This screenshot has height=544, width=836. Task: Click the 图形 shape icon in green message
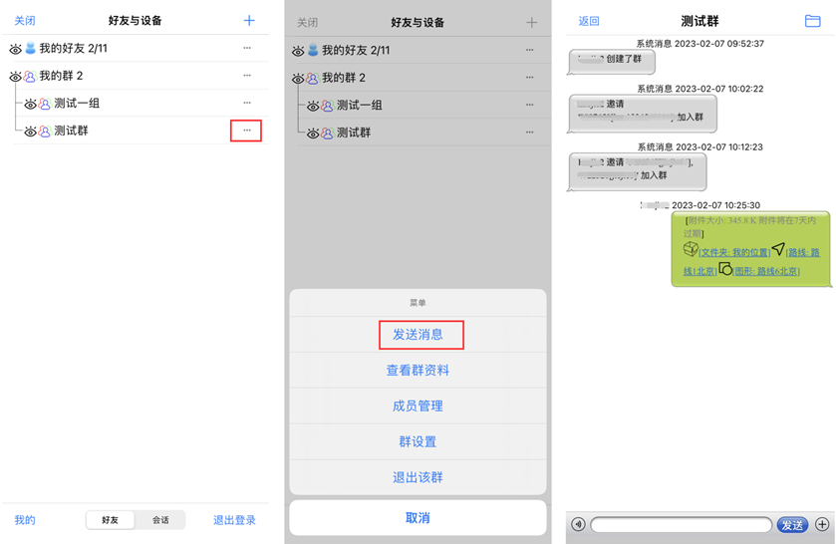coord(725,269)
